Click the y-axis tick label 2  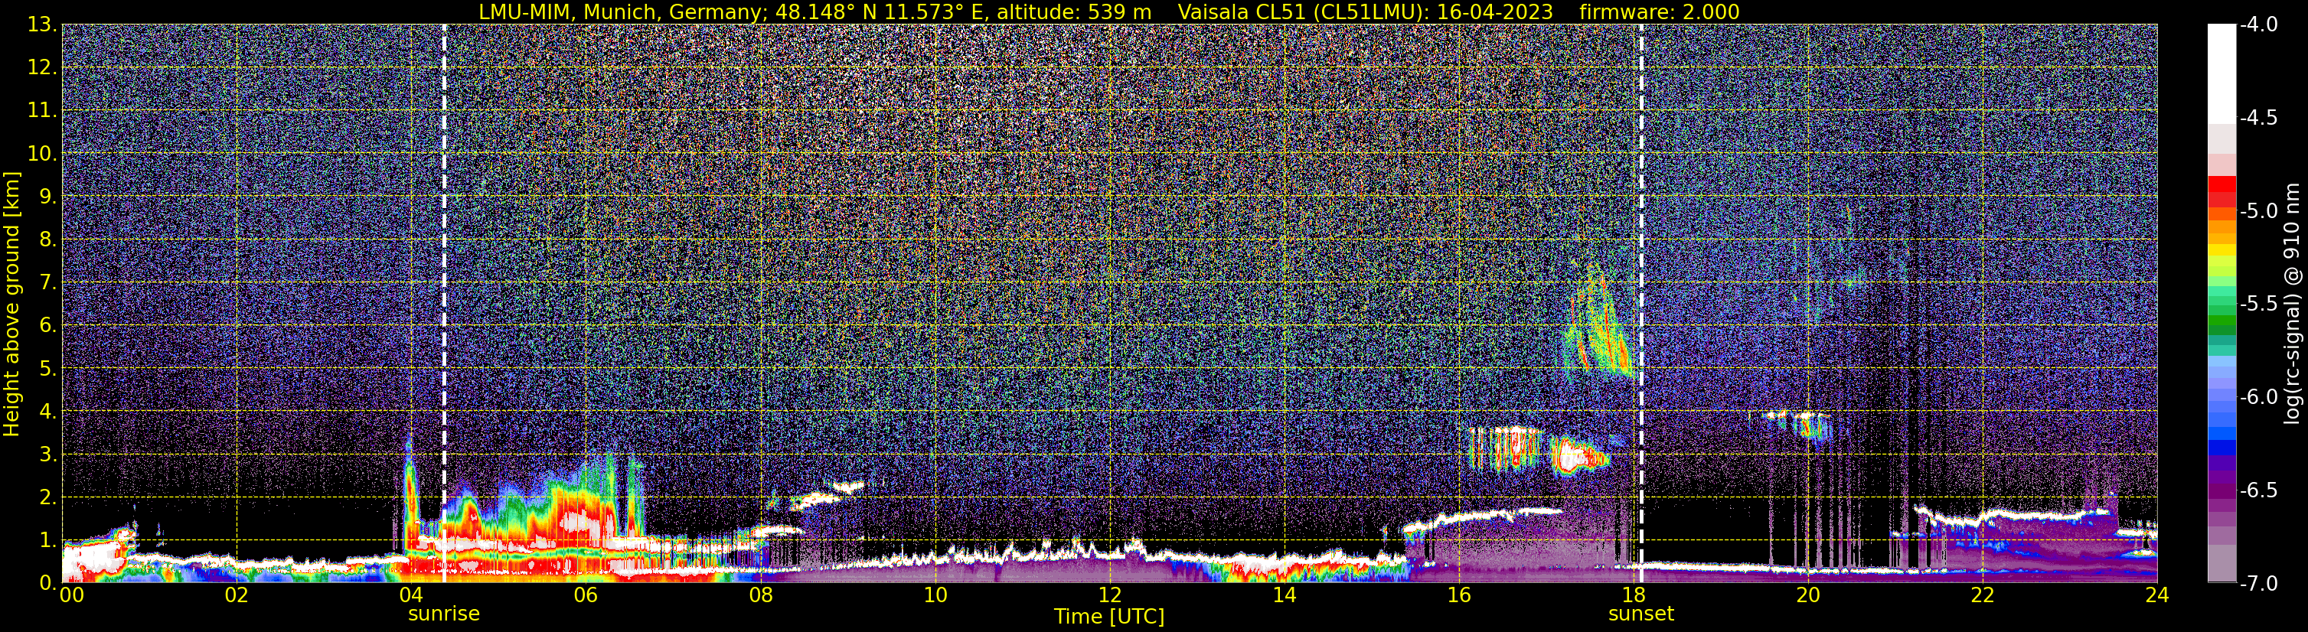(48, 498)
